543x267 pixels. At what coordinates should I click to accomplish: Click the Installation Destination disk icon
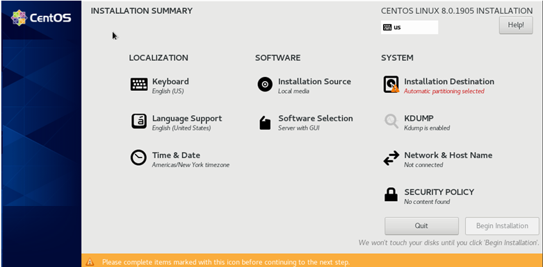point(391,85)
